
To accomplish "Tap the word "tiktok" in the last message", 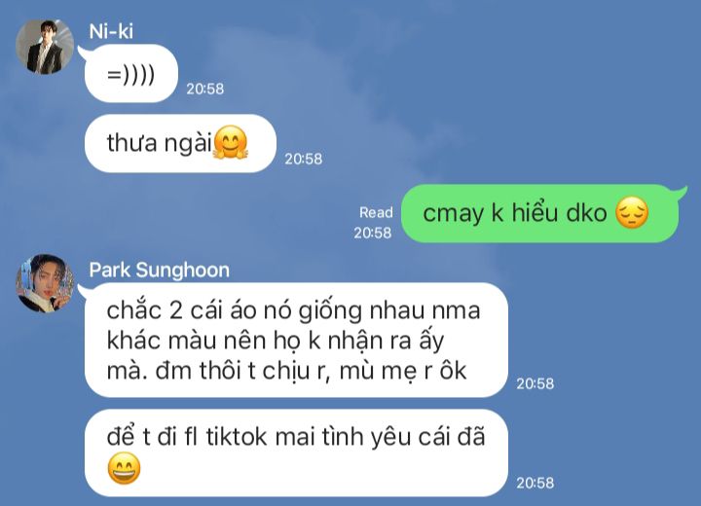I will coord(237,436).
